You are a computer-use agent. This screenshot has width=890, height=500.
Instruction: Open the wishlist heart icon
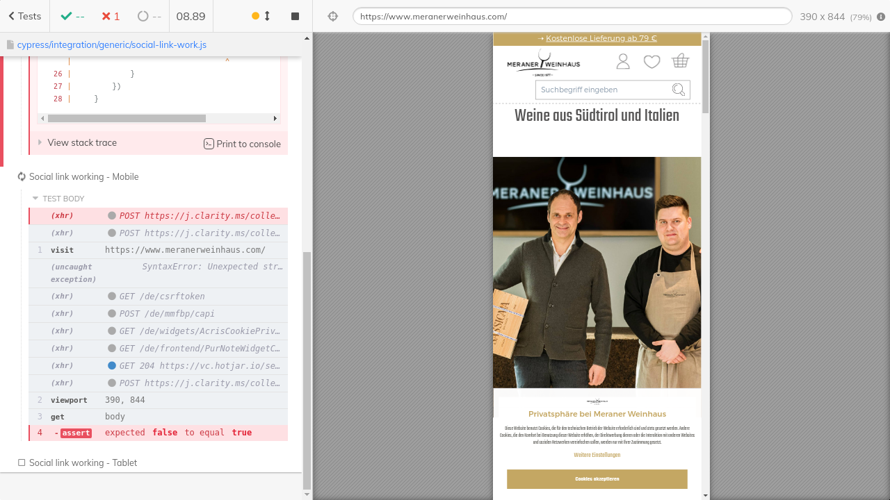(652, 62)
